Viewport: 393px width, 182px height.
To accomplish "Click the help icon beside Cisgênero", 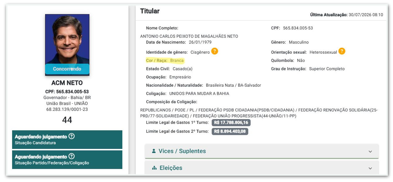I will (x=215, y=51).
